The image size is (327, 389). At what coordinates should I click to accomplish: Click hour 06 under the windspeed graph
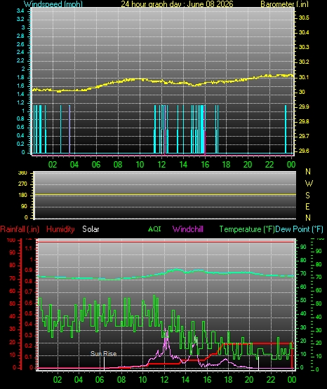tap(96, 164)
